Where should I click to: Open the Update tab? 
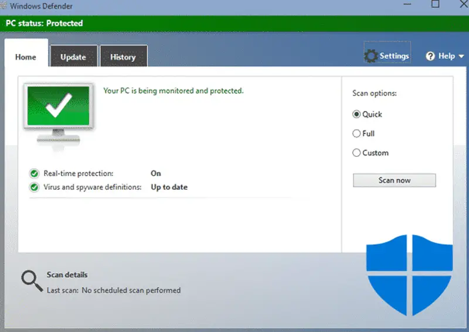(x=74, y=56)
